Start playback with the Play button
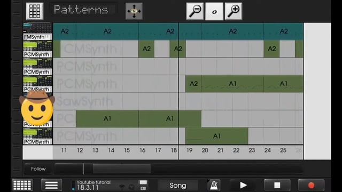This screenshot has height=192, width=342. click(243, 185)
